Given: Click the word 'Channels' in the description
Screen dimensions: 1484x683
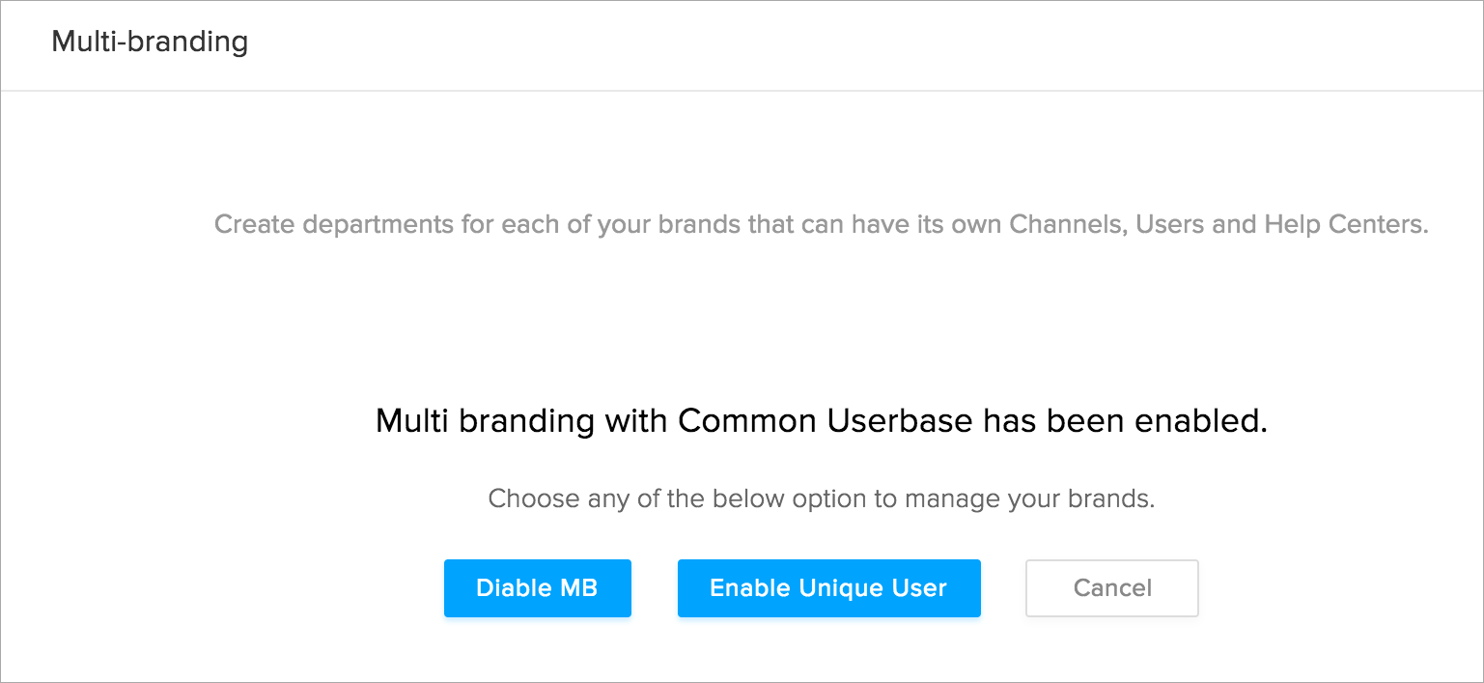Looking at the screenshot, I should coord(1065,225).
